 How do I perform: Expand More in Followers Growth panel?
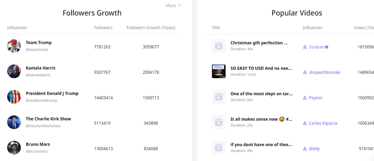click(173, 6)
